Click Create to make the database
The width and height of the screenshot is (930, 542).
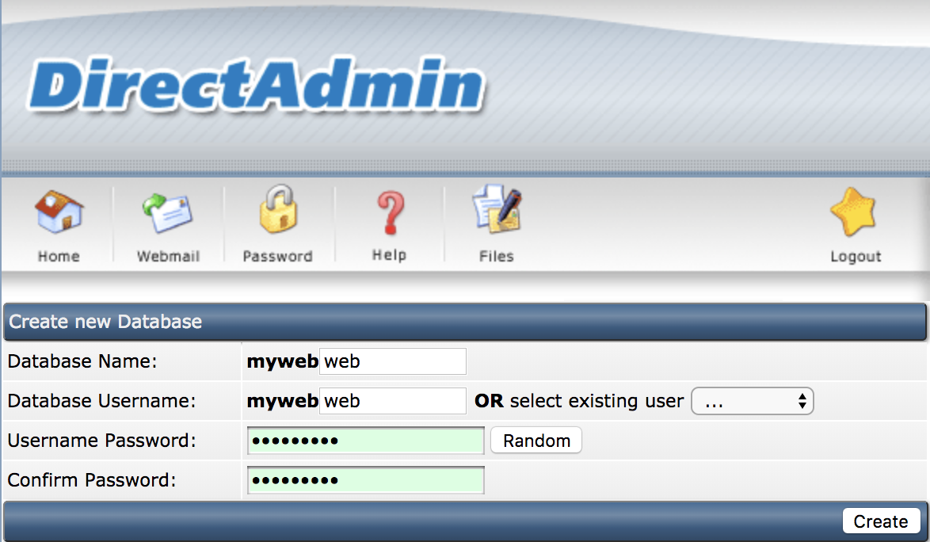point(881,521)
